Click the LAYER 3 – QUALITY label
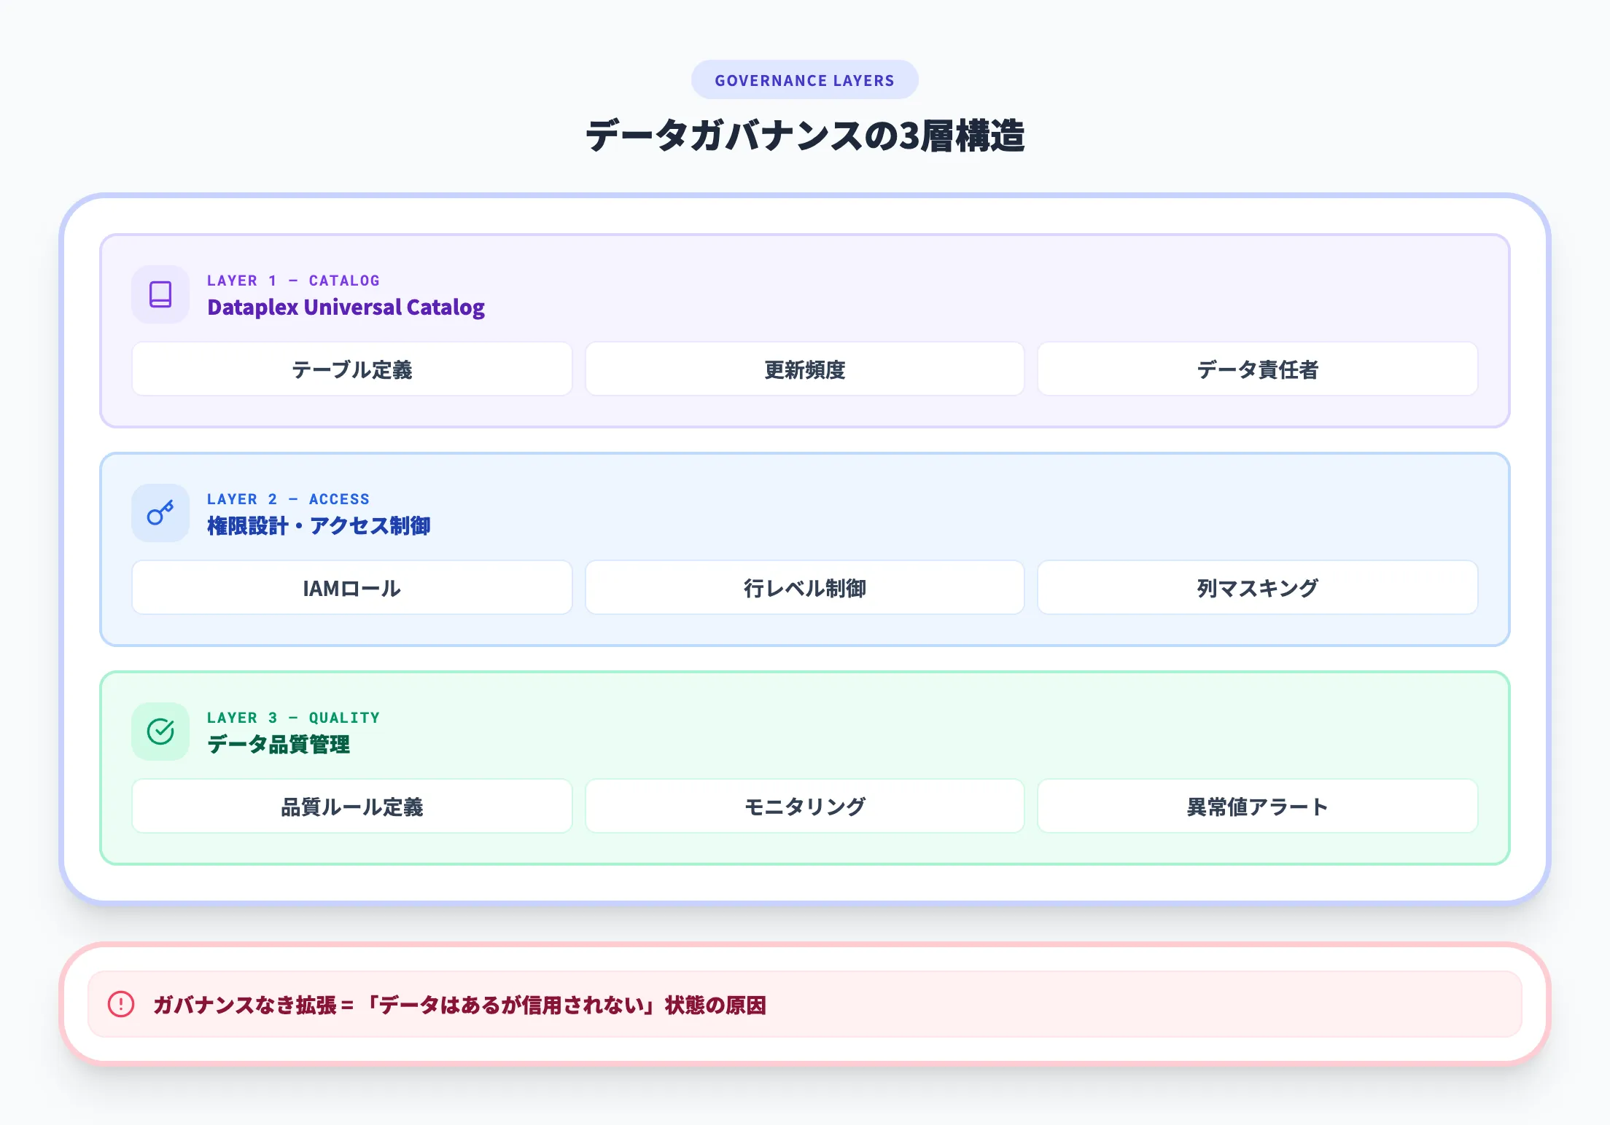 click(x=292, y=717)
